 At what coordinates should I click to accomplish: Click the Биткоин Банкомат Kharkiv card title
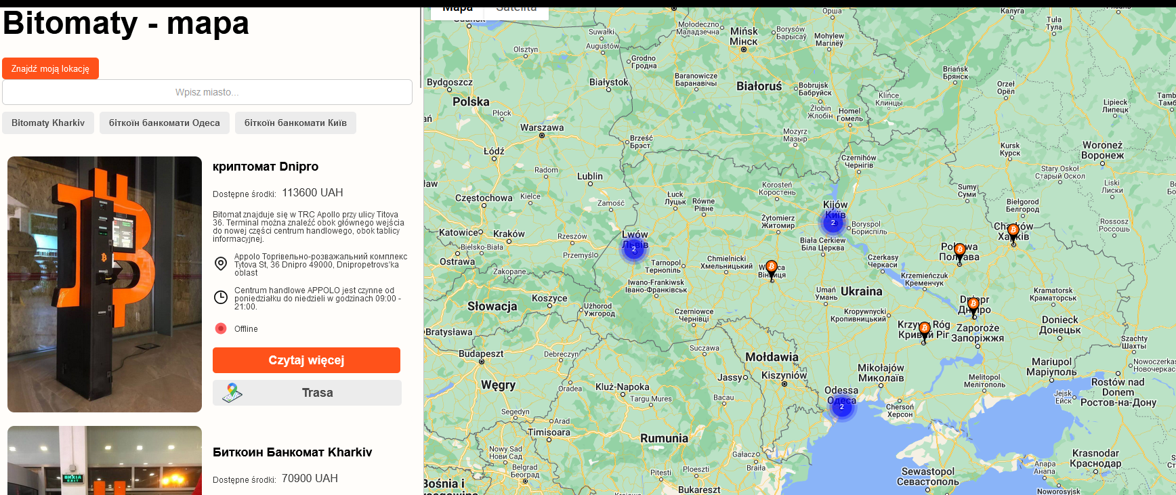pyautogui.click(x=293, y=452)
